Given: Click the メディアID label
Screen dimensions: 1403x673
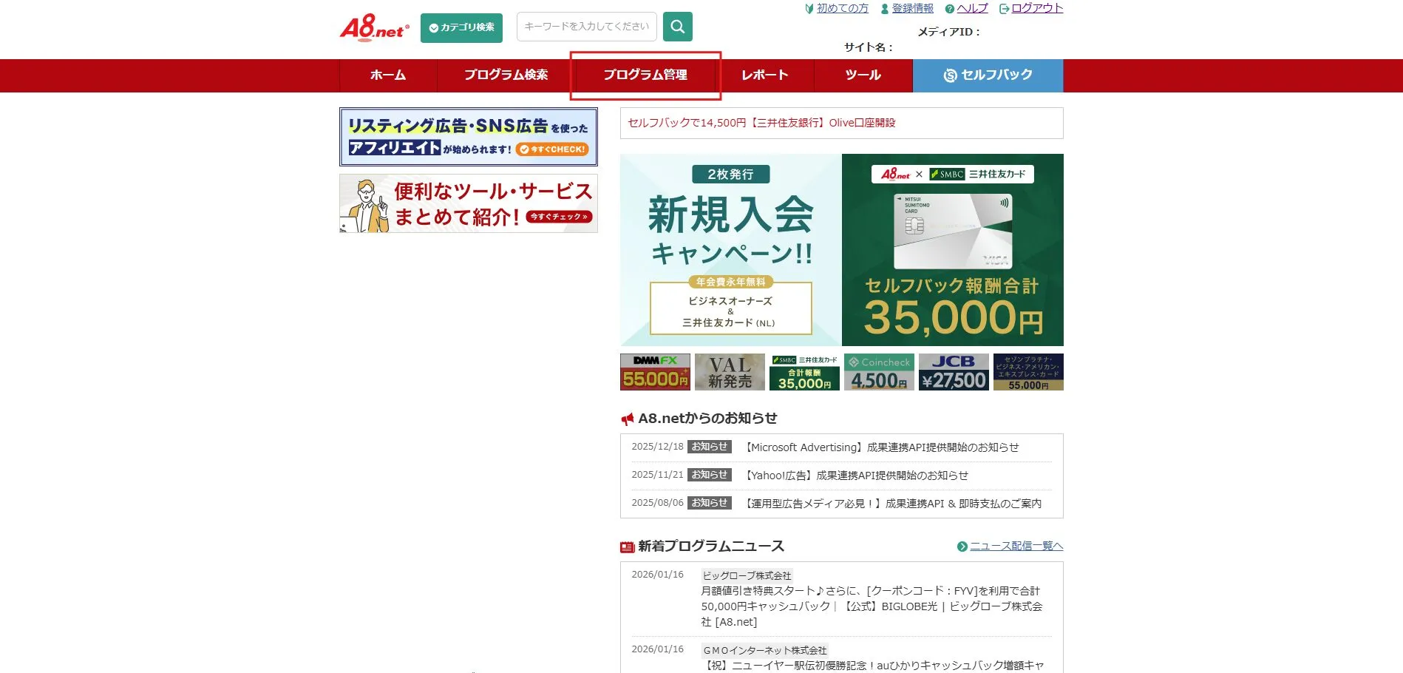Looking at the screenshot, I should pos(948,32).
